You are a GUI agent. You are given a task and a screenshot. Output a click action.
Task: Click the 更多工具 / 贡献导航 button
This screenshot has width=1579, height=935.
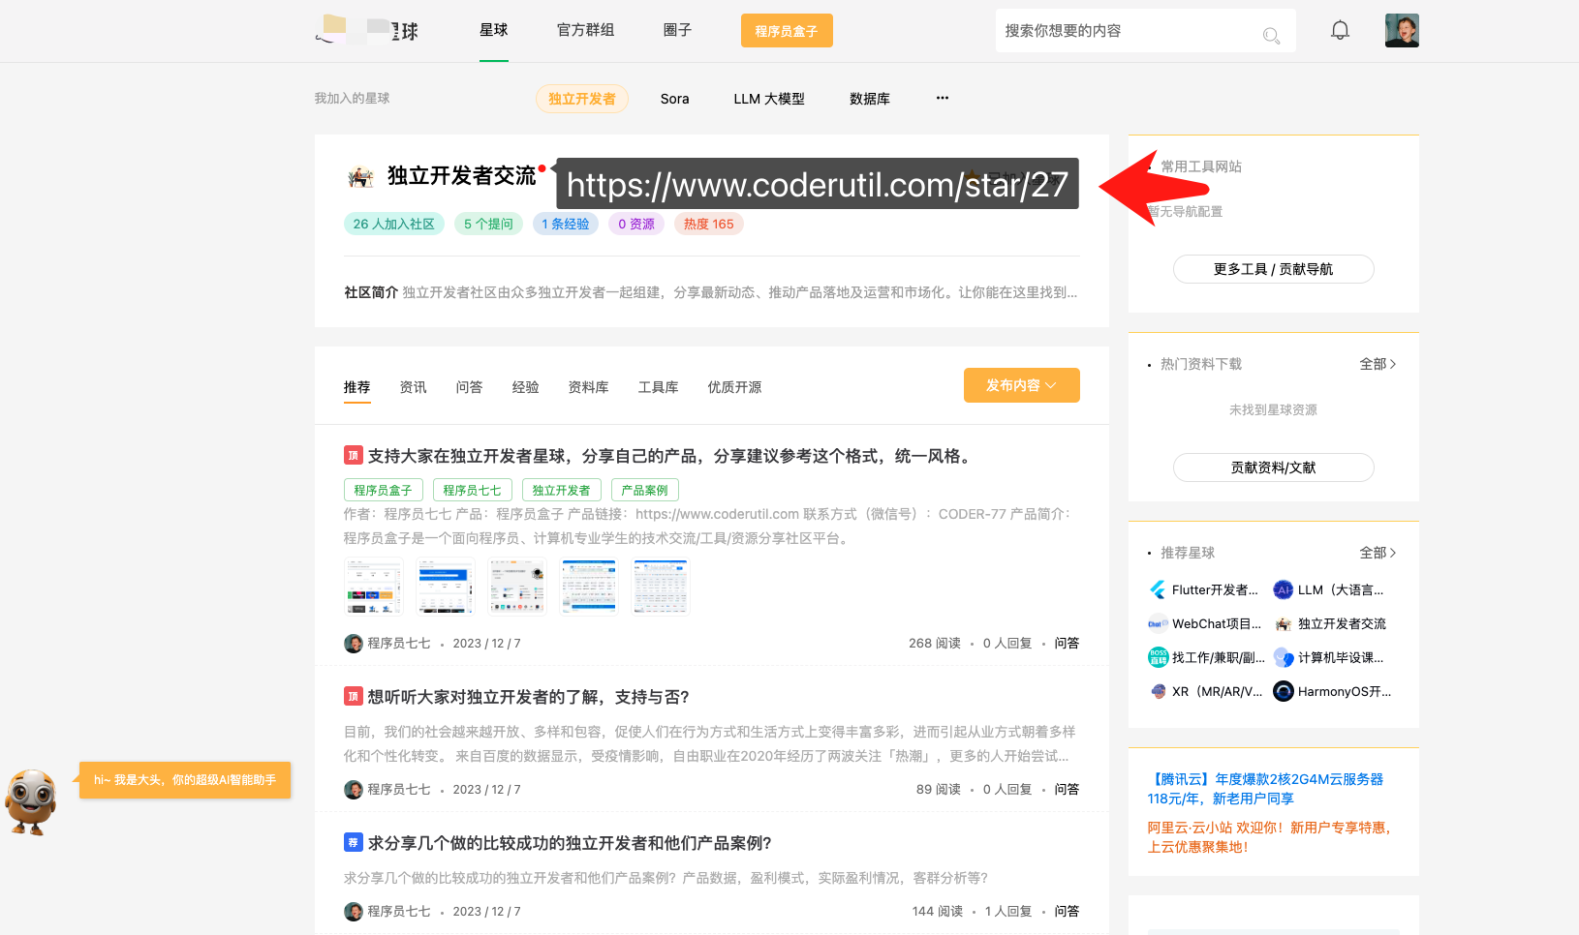tap(1273, 269)
